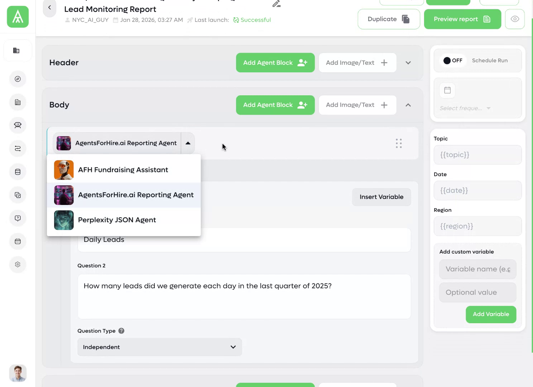Click Add Agent Block in Header
The width and height of the screenshot is (533, 387).
[x=275, y=63]
